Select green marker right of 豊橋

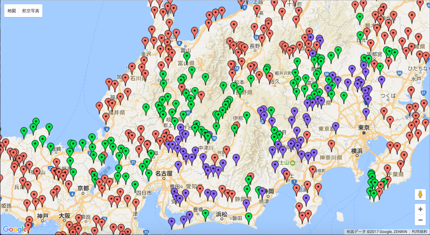(205, 215)
